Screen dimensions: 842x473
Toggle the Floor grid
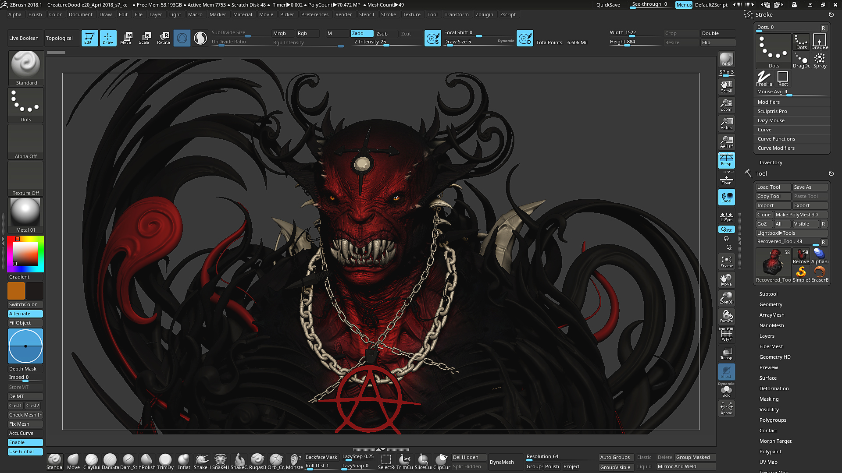[726, 179]
